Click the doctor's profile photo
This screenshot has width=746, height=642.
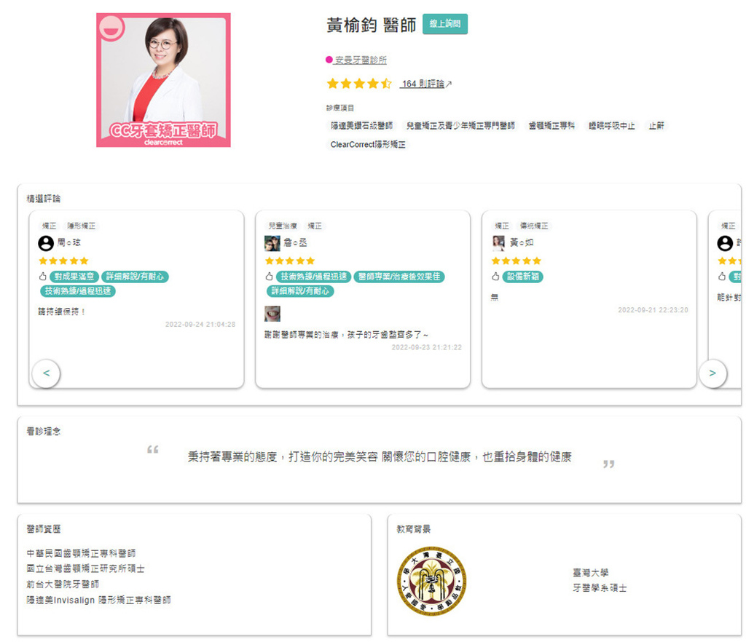[164, 80]
